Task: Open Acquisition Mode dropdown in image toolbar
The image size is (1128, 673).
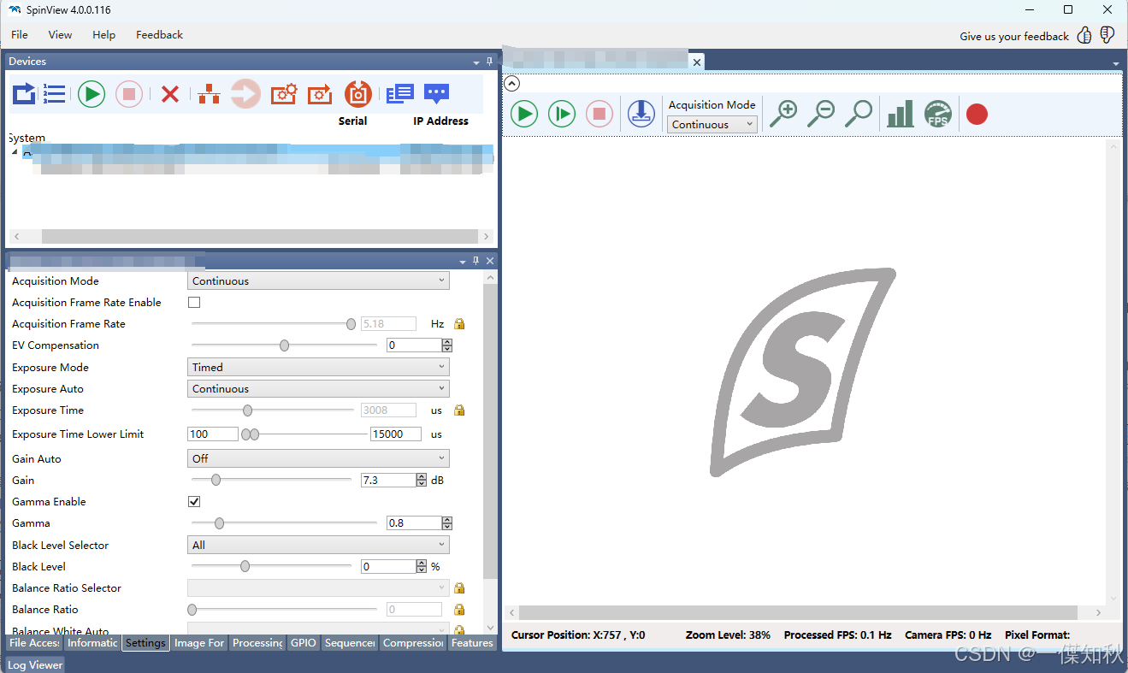Action: [x=712, y=125]
